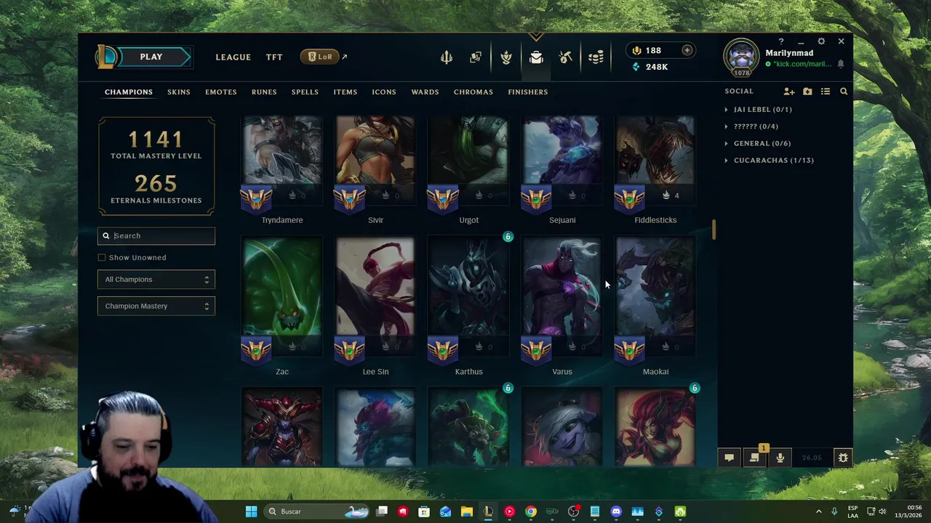Open the Clash trident icon
931x523 pixels.
(447, 57)
